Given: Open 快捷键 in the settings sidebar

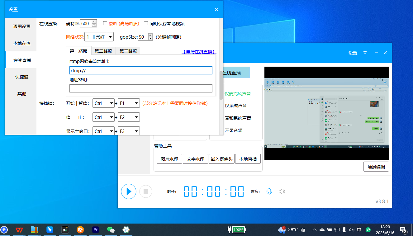Looking at the screenshot, I should (22, 77).
